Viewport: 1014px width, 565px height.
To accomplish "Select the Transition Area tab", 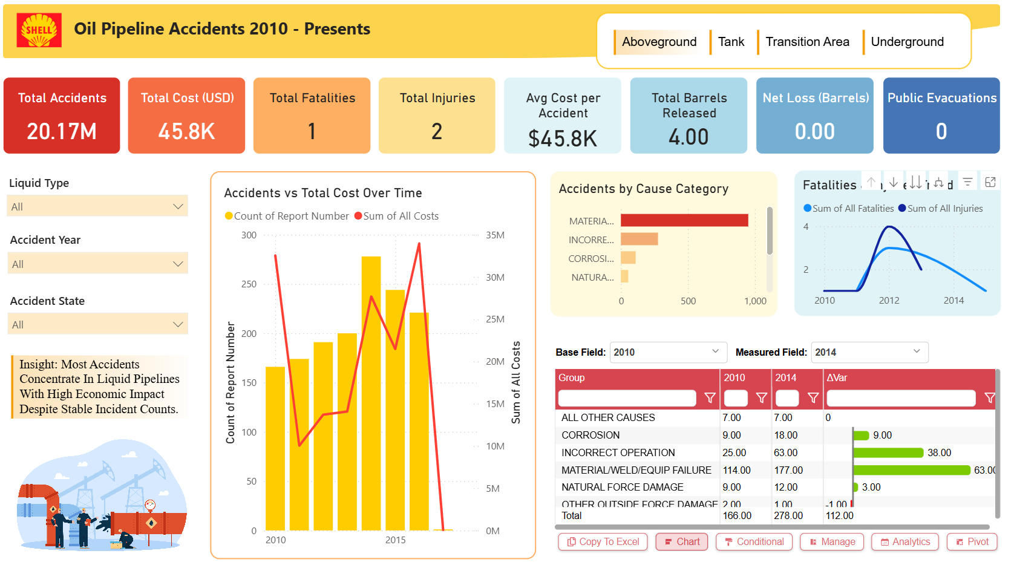I will [x=807, y=42].
